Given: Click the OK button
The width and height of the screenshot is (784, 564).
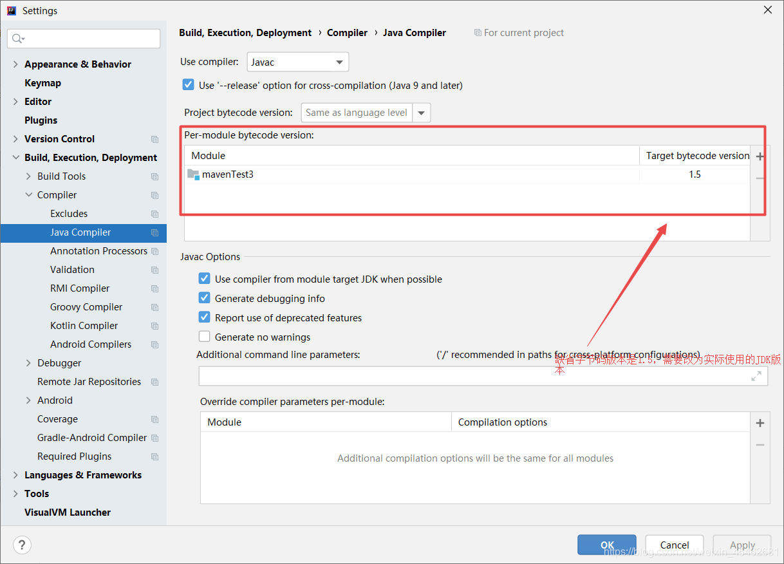Looking at the screenshot, I should 607,545.
